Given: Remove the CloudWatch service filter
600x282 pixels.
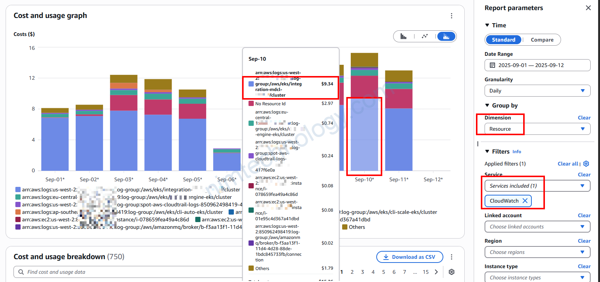Looking at the screenshot, I should (x=525, y=201).
